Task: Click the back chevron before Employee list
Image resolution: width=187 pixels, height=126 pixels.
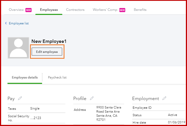Action: [6, 23]
